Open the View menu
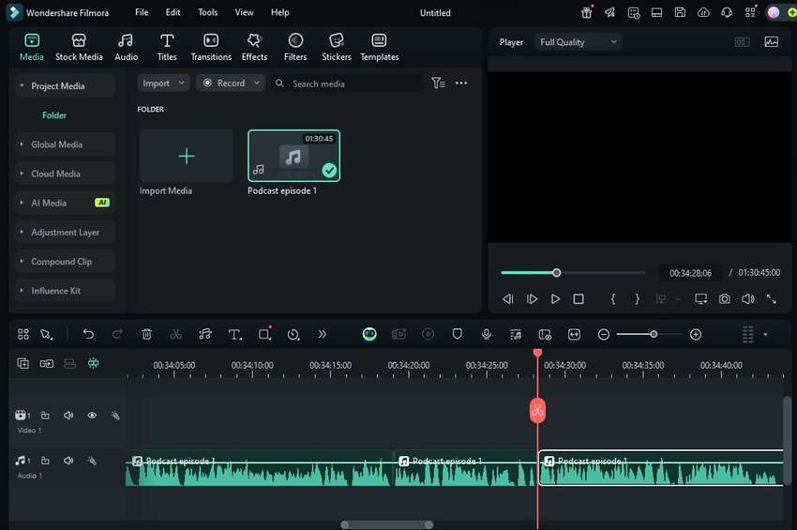 (x=244, y=12)
